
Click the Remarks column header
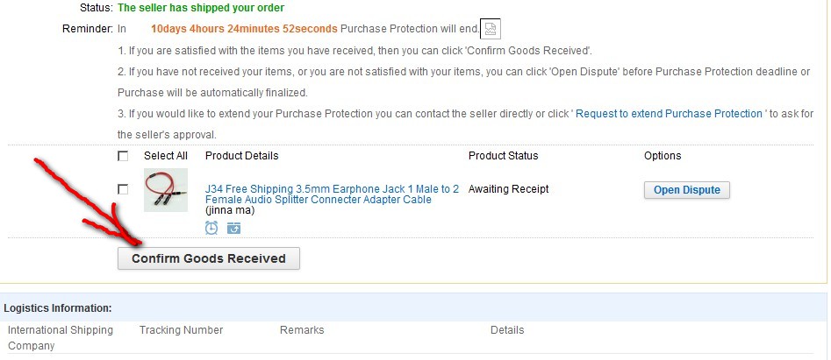point(302,330)
